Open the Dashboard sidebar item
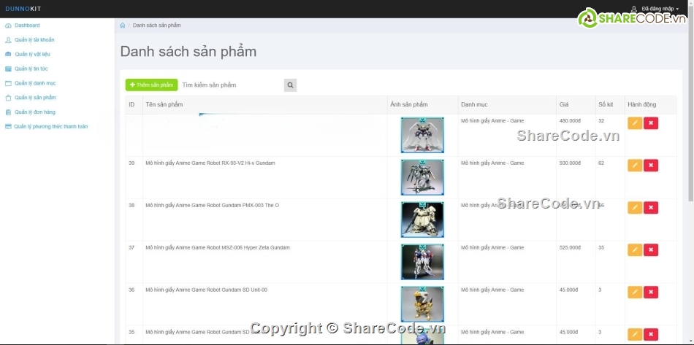Viewport: 694px width, 345px height. point(27,26)
